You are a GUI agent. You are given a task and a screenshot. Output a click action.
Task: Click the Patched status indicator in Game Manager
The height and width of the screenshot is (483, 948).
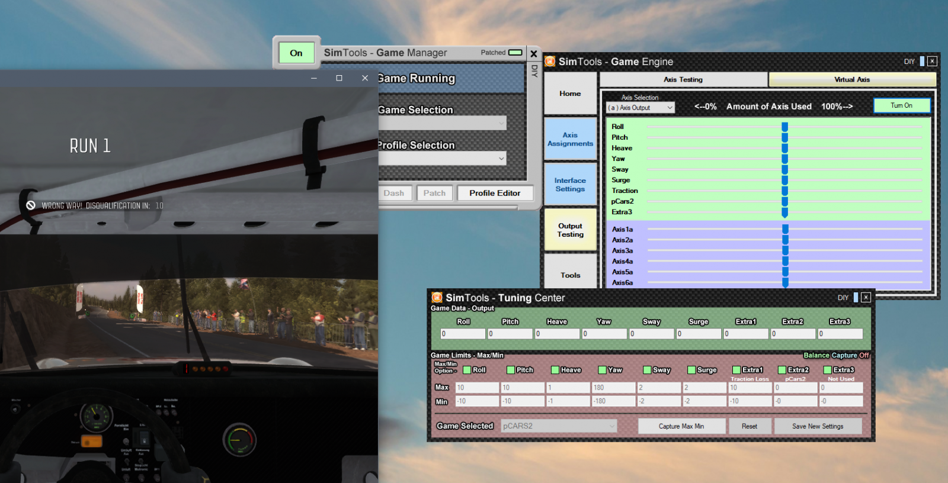point(515,53)
